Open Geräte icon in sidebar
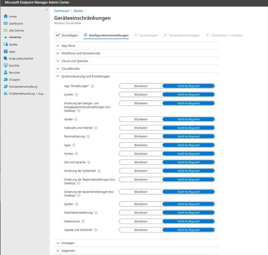268x255 pixels. coord(6,44)
